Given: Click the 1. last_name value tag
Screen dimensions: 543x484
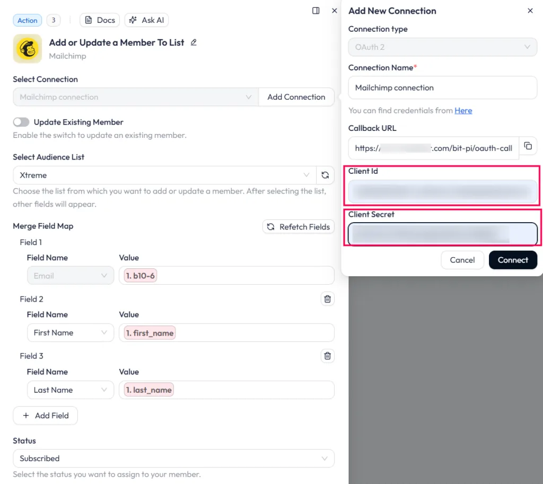Looking at the screenshot, I should 149,390.
